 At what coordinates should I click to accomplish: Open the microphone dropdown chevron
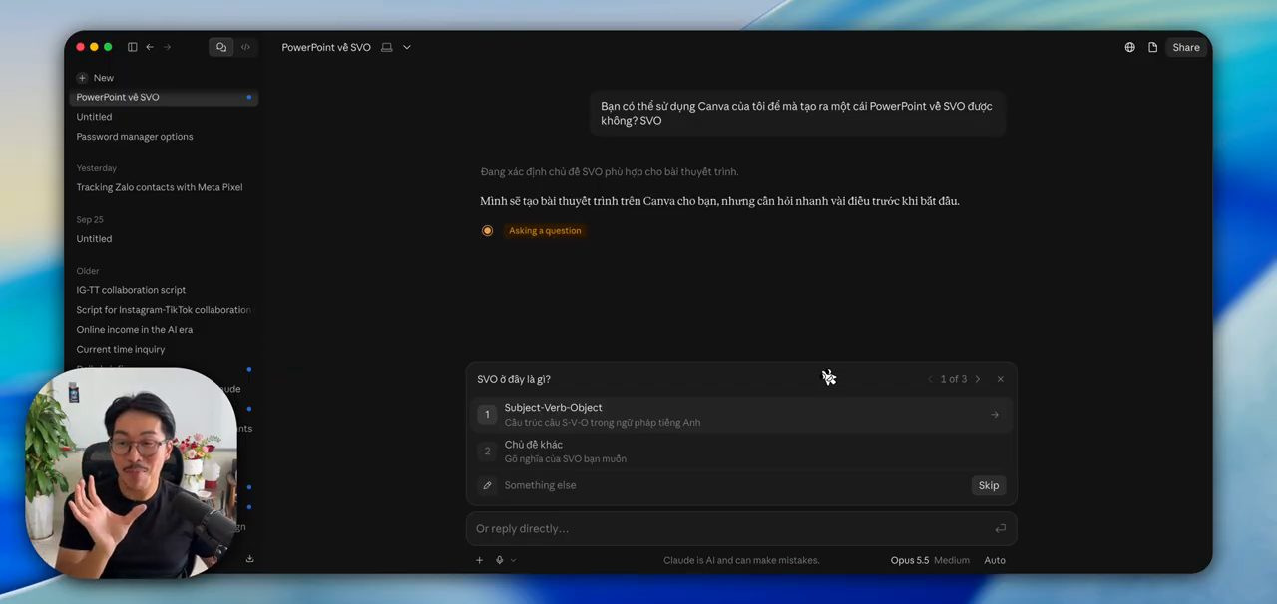[x=513, y=560]
